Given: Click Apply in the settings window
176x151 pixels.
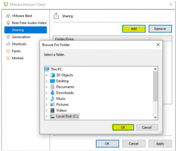Looking at the screenshot, I should 160,144.
